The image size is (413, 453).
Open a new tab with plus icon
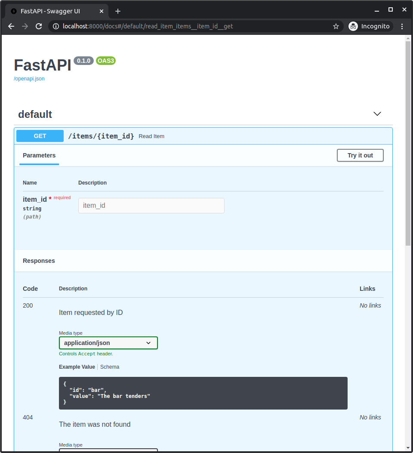pyautogui.click(x=118, y=11)
